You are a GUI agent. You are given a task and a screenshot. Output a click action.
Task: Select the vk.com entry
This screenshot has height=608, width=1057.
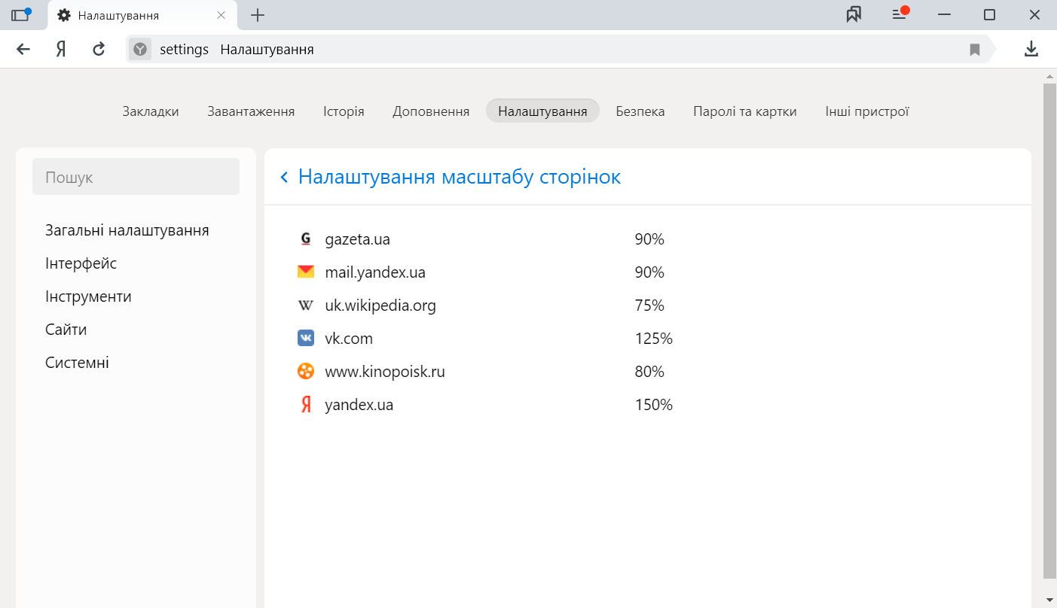349,339
